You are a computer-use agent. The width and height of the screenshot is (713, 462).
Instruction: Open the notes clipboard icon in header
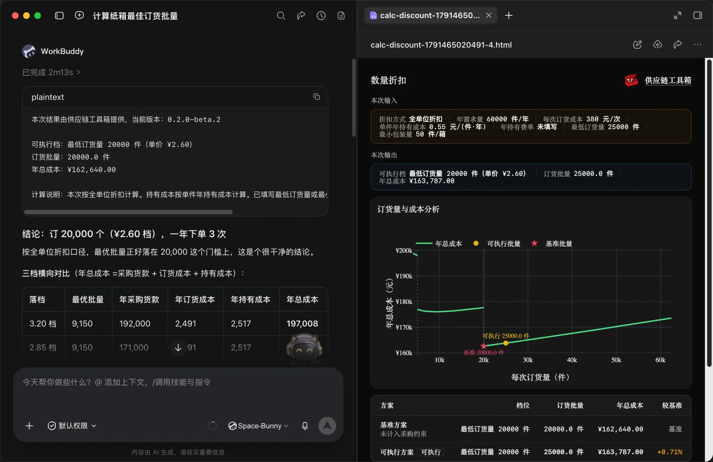click(341, 16)
